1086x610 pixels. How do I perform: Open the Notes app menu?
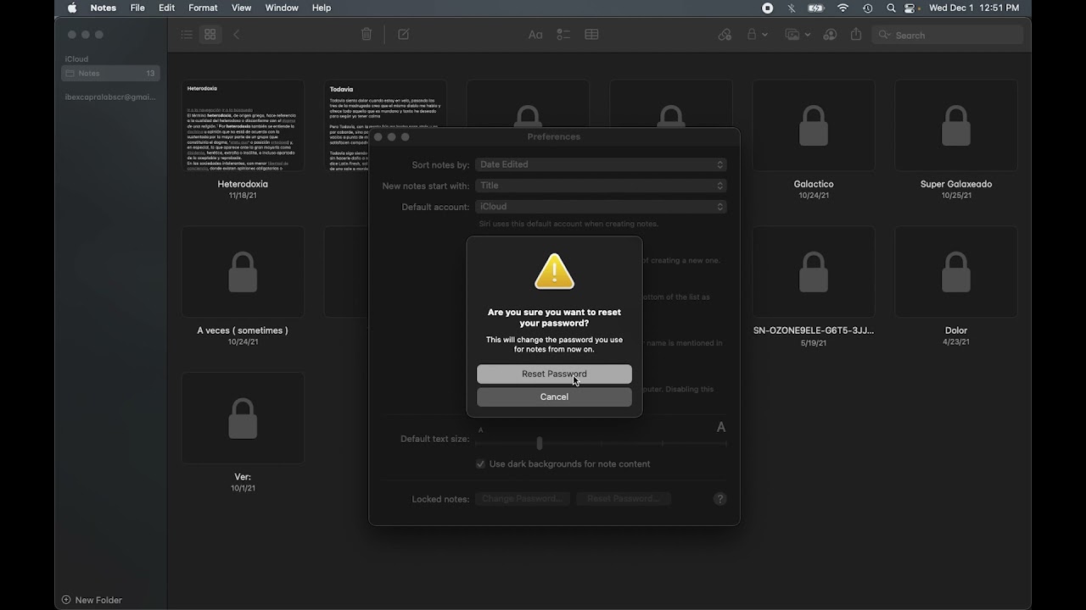click(x=104, y=8)
